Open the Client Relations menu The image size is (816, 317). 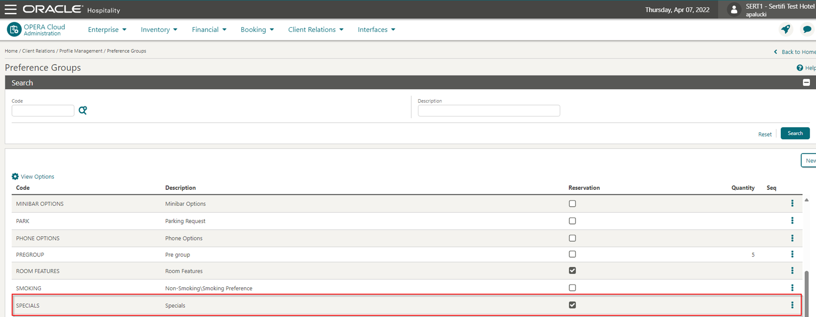pyautogui.click(x=316, y=29)
